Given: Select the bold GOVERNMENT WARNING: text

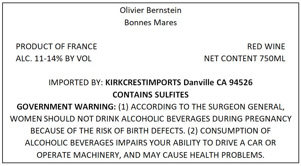Looking at the screenshot, I should click(67, 107).
